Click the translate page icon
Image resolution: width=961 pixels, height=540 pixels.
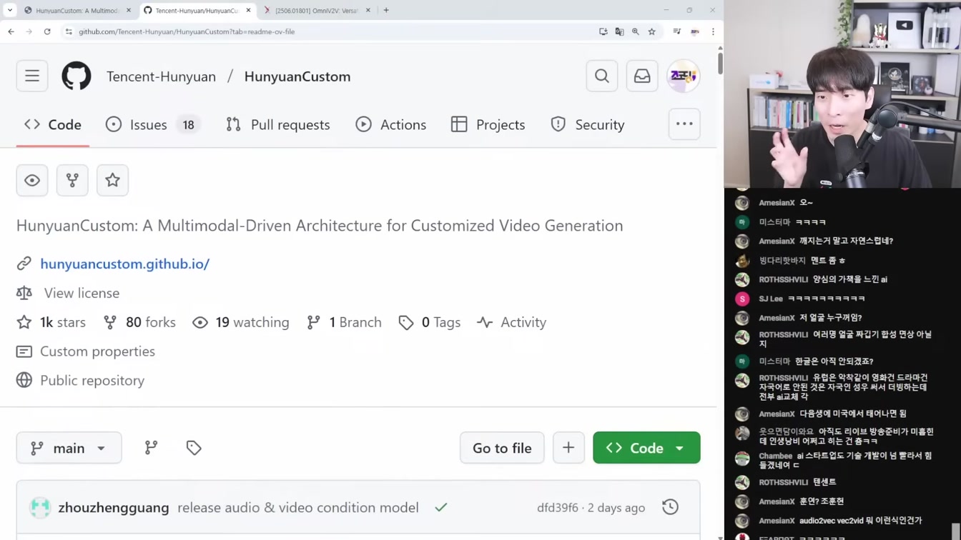click(619, 31)
